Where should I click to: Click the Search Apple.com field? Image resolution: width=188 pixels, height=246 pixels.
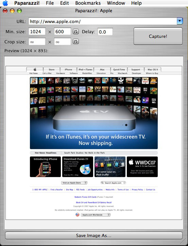tap(113, 183)
